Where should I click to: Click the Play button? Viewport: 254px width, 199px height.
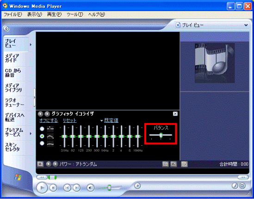(x=42, y=187)
